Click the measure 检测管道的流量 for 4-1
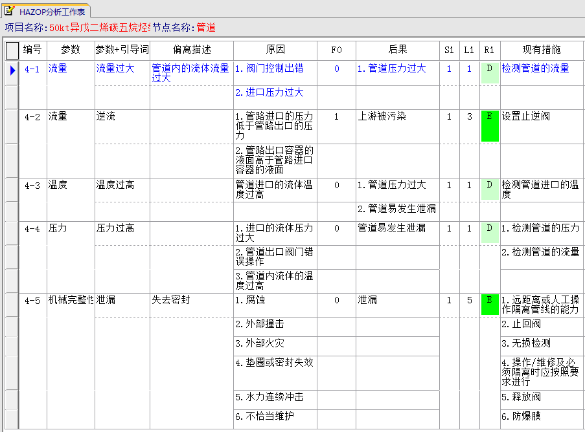The height and width of the screenshot is (432, 585). [x=542, y=73]
